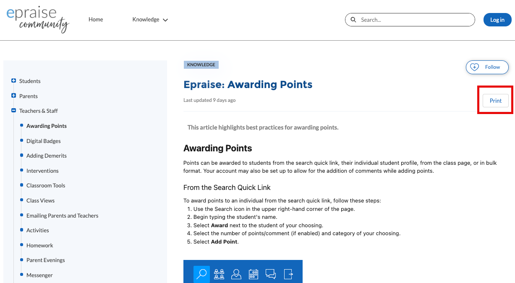Select the log out door icon in the toolbar

[x=288, y=274]
